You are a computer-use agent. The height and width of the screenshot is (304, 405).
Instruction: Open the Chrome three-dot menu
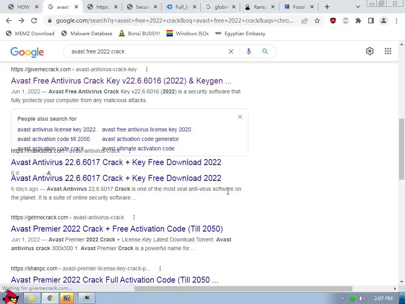pos(396,21)
